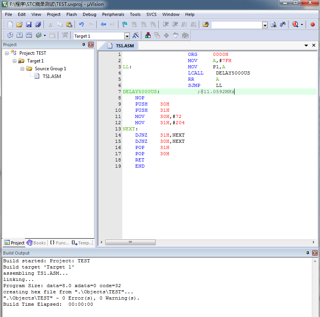Image resolution: width=320 pixels, height=317 pixels.
Task: Switch to the Functions tab
Action: pyautogui.click(x=59, y=243)
